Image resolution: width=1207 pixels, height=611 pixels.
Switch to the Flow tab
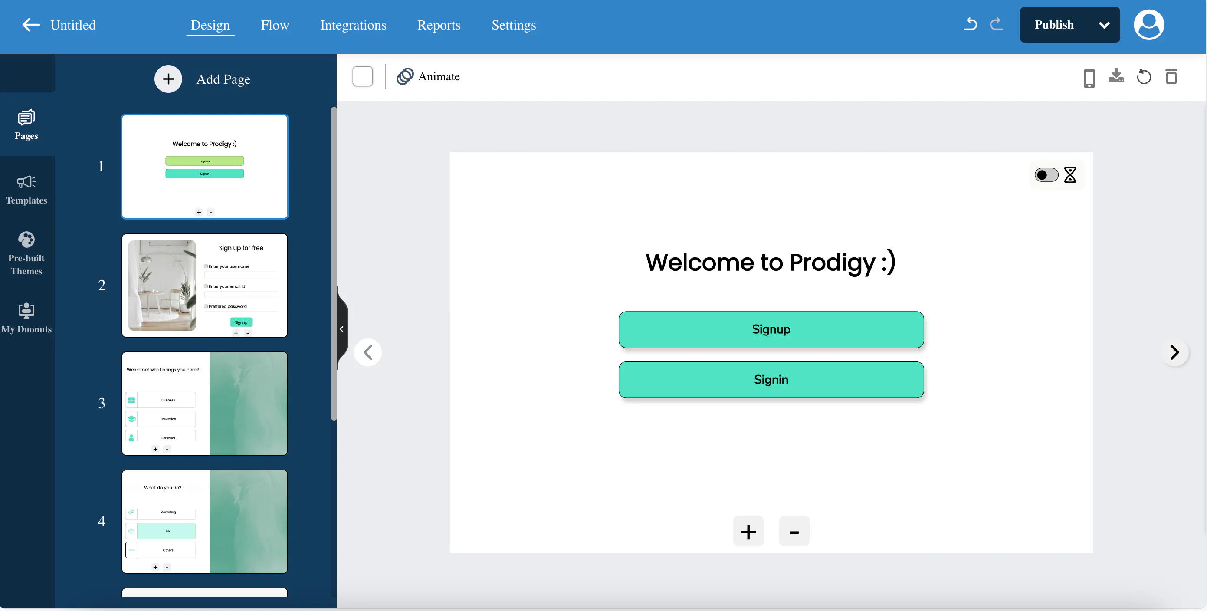pos(275,25)
